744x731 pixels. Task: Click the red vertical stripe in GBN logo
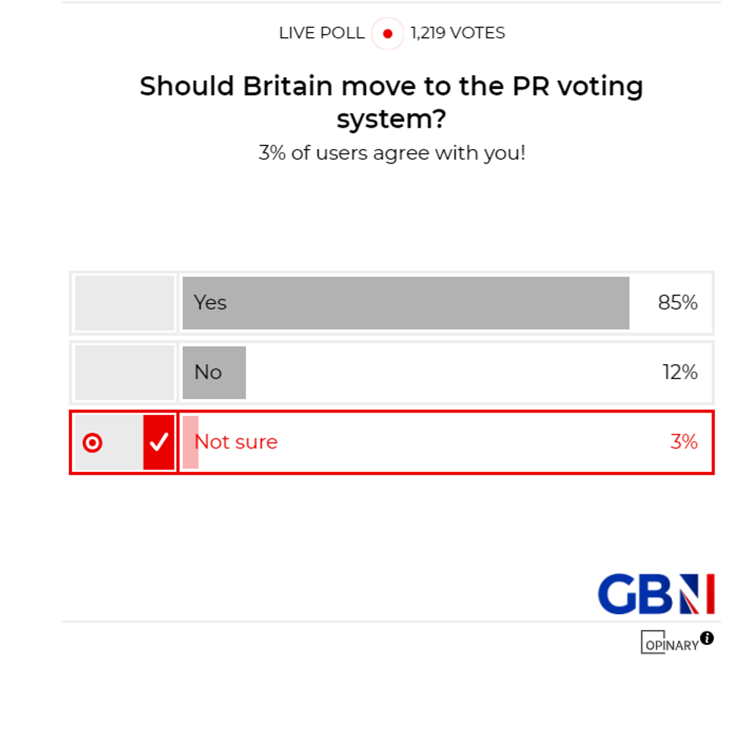click(x=711, y=595)
